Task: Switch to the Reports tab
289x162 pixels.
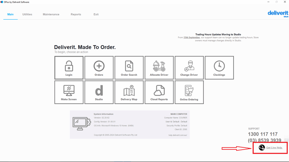Action: tap(76, 14)
